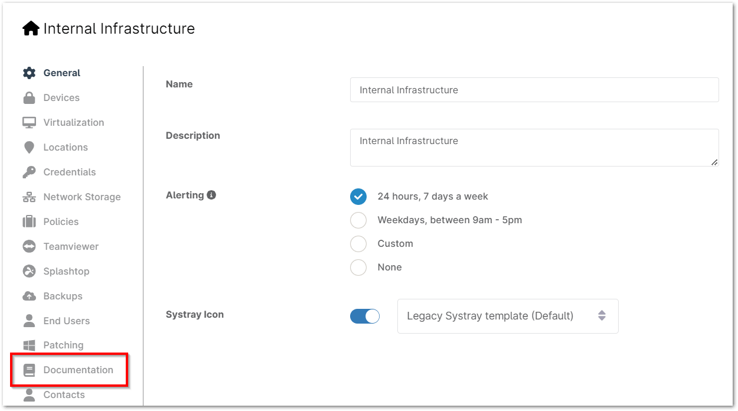Click the Devices lock icon
This screenshot has width=738, height=411.
29,98
